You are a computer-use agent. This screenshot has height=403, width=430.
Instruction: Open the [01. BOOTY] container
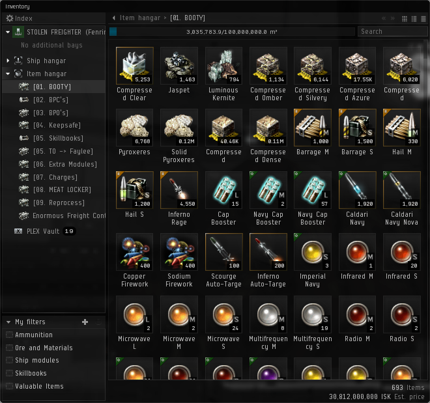click(53, 87)
